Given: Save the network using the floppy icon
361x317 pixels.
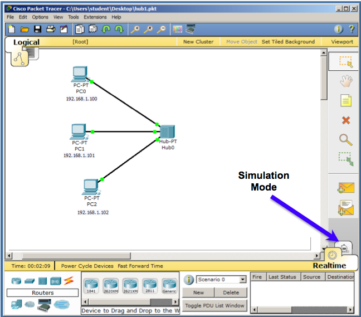Looking at the screenshot, I should [x=37, y=29].
